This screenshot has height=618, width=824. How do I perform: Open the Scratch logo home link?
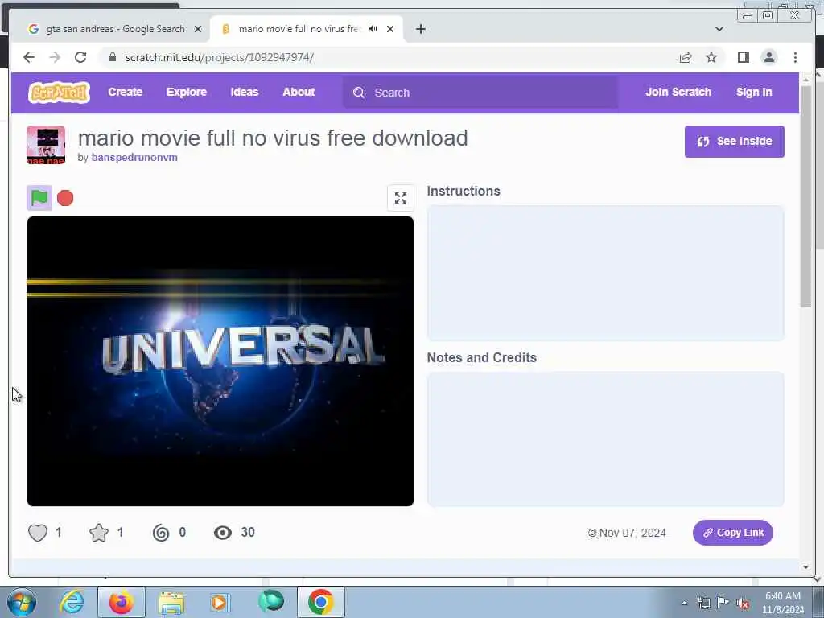pyautogui.click(x=59, y=93)
